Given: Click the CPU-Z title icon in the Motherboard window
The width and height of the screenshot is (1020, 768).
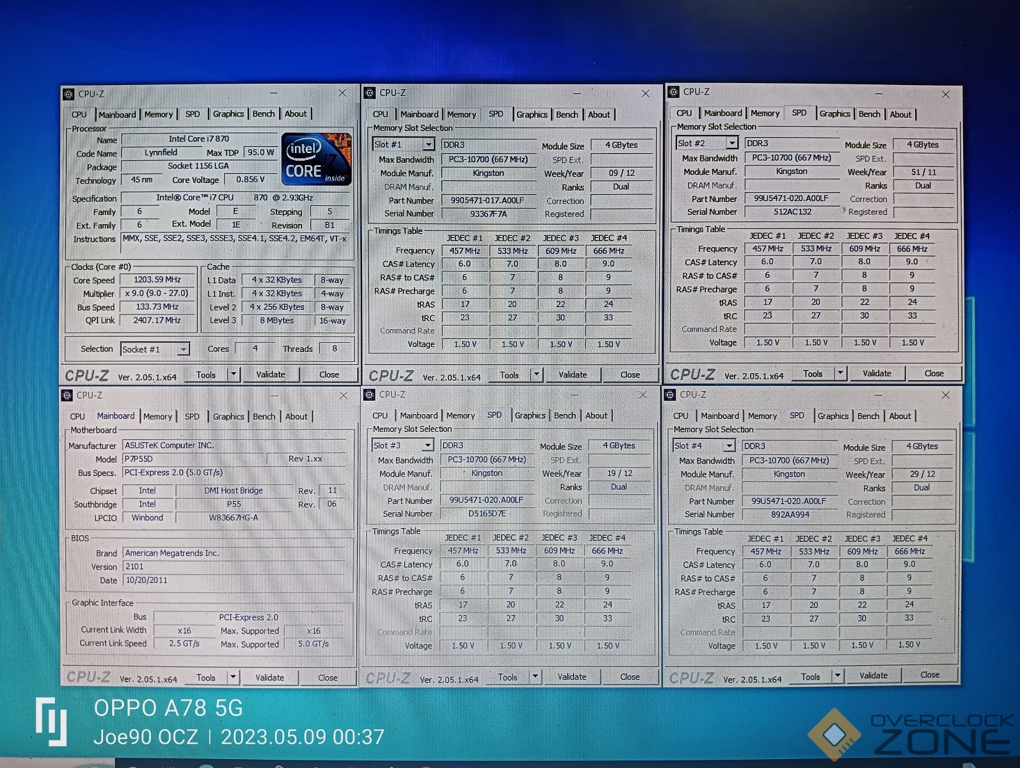Looking at the screenshot, I should (x=67, y=396).
